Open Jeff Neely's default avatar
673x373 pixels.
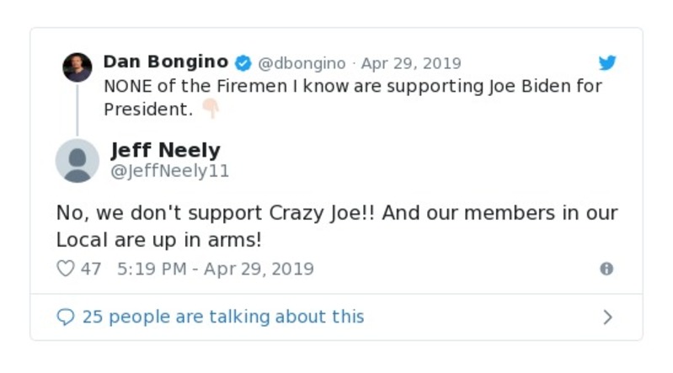[x=77, y=160]
